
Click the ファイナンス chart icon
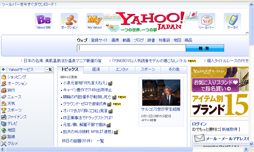coord(4,117)
